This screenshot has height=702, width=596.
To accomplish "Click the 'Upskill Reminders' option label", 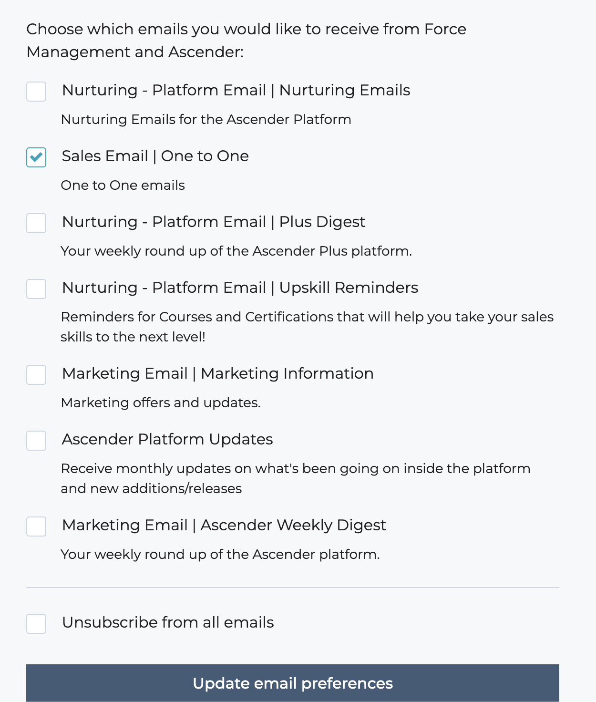I will tap(240, 288).
